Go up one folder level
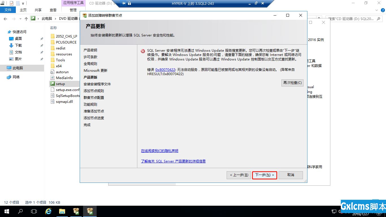 pyautogui.click(x=26, y=19)
